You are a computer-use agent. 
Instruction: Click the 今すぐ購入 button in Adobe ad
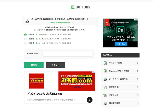121,44
